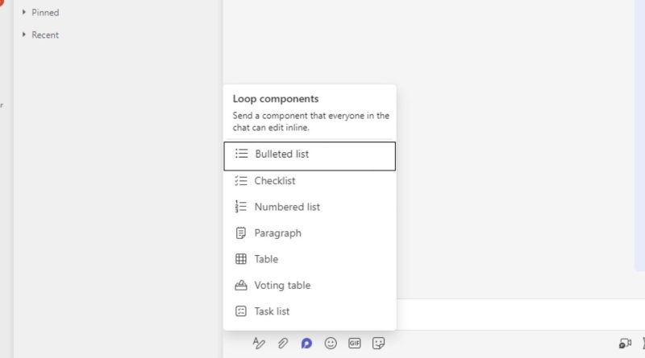Insert a Numbered list component
This screenshot has width=645, height=358.
[287, 207]
